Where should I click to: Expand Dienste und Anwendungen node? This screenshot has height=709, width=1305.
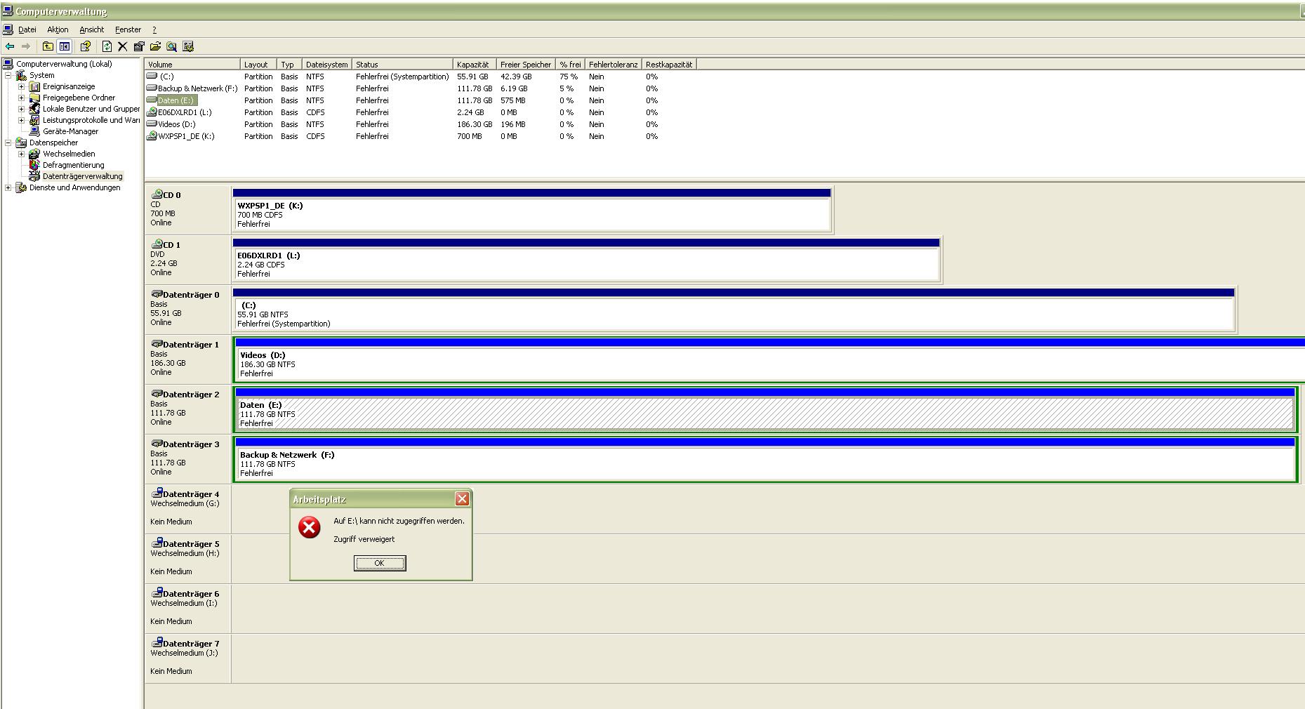pos(8,187)
